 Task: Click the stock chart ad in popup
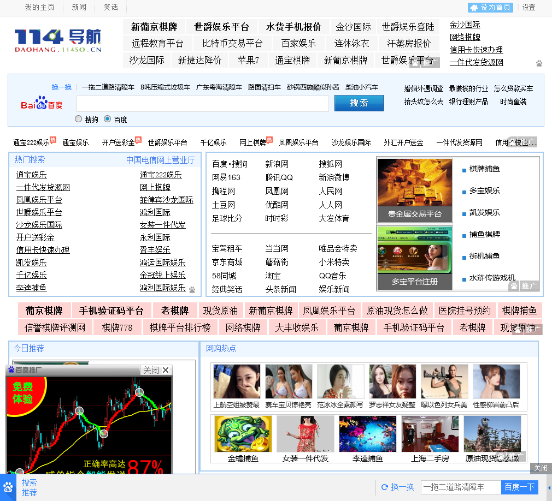point(89,425)
